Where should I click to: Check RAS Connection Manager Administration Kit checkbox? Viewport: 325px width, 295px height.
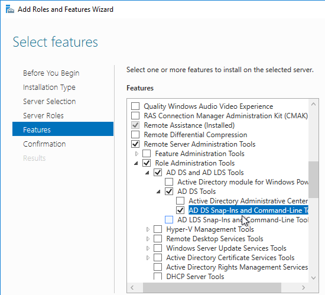[x=135, y=116]
